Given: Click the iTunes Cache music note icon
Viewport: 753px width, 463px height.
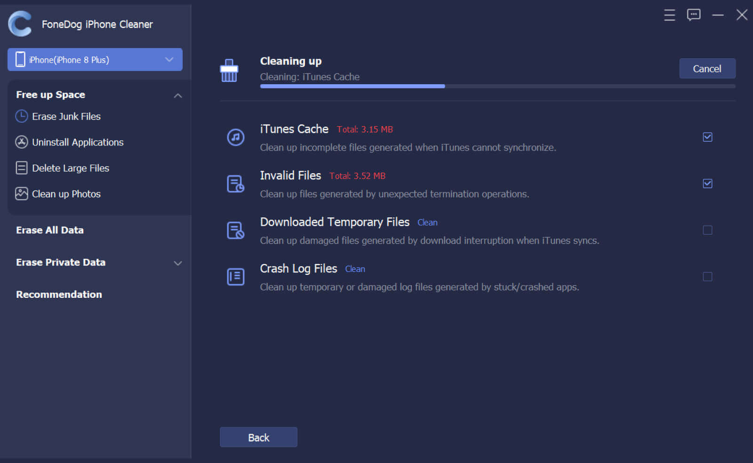Looking at the screenshot, I should point(236,137).
